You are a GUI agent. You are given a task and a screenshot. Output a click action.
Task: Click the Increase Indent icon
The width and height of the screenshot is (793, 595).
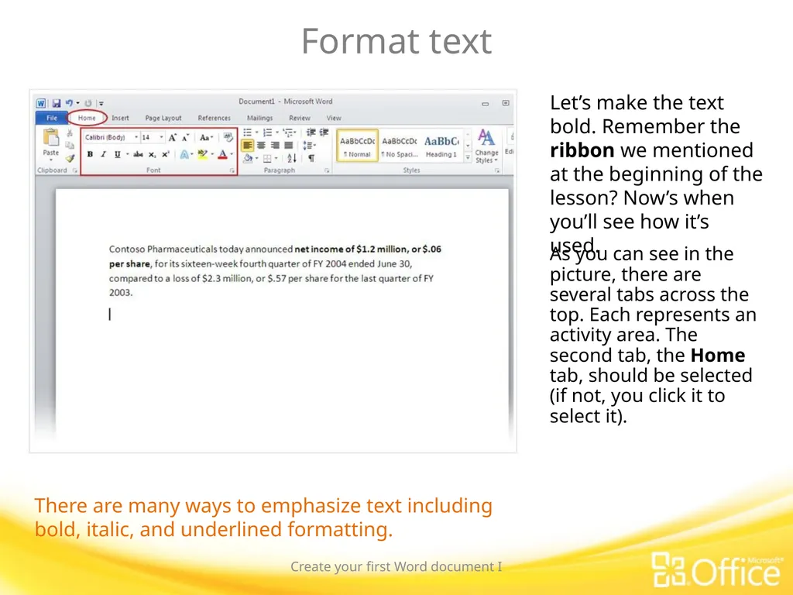pos(324,132)
